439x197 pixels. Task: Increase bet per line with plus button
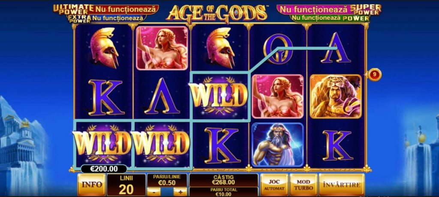[180, 192]
